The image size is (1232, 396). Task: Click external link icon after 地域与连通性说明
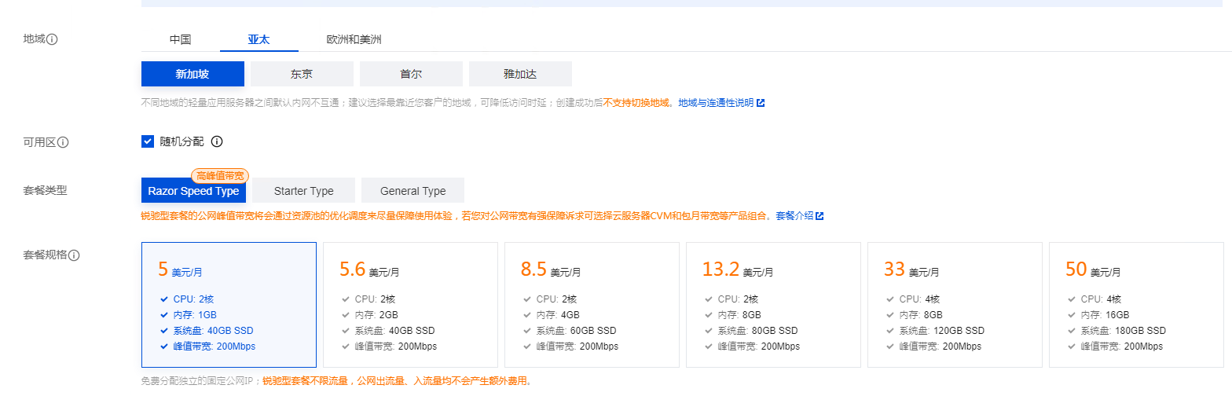[761, 103]
